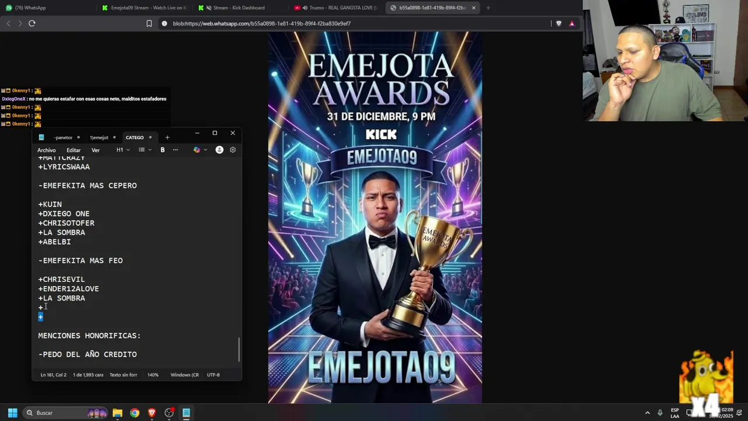Go forward in the browser
748x421 pixels.
point(20,23)
